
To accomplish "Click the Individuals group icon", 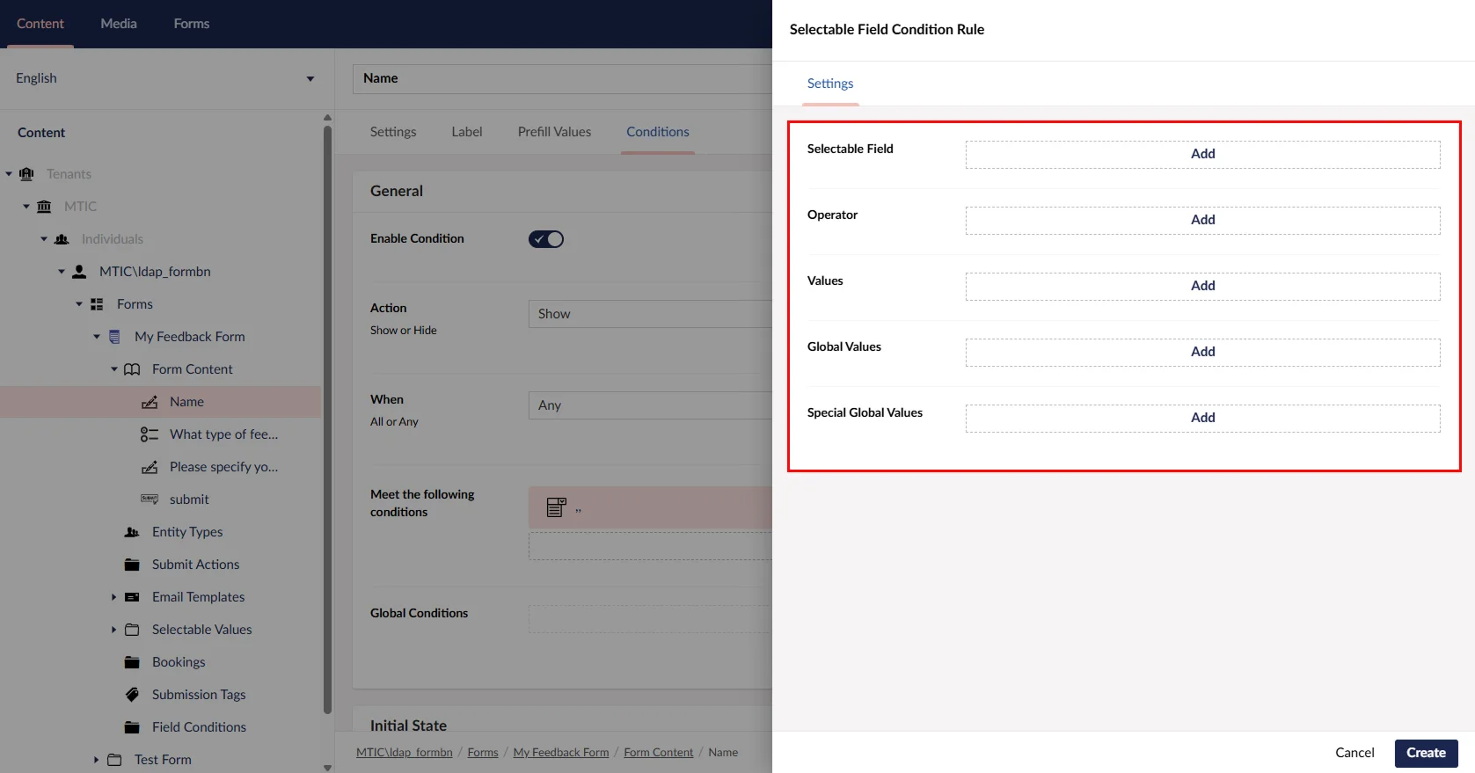I will pyautogui.click(x=62, y=239).
